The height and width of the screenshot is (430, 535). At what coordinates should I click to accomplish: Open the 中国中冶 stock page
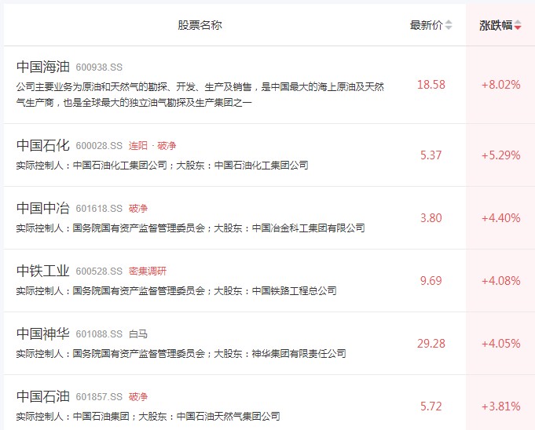point(43,208)
